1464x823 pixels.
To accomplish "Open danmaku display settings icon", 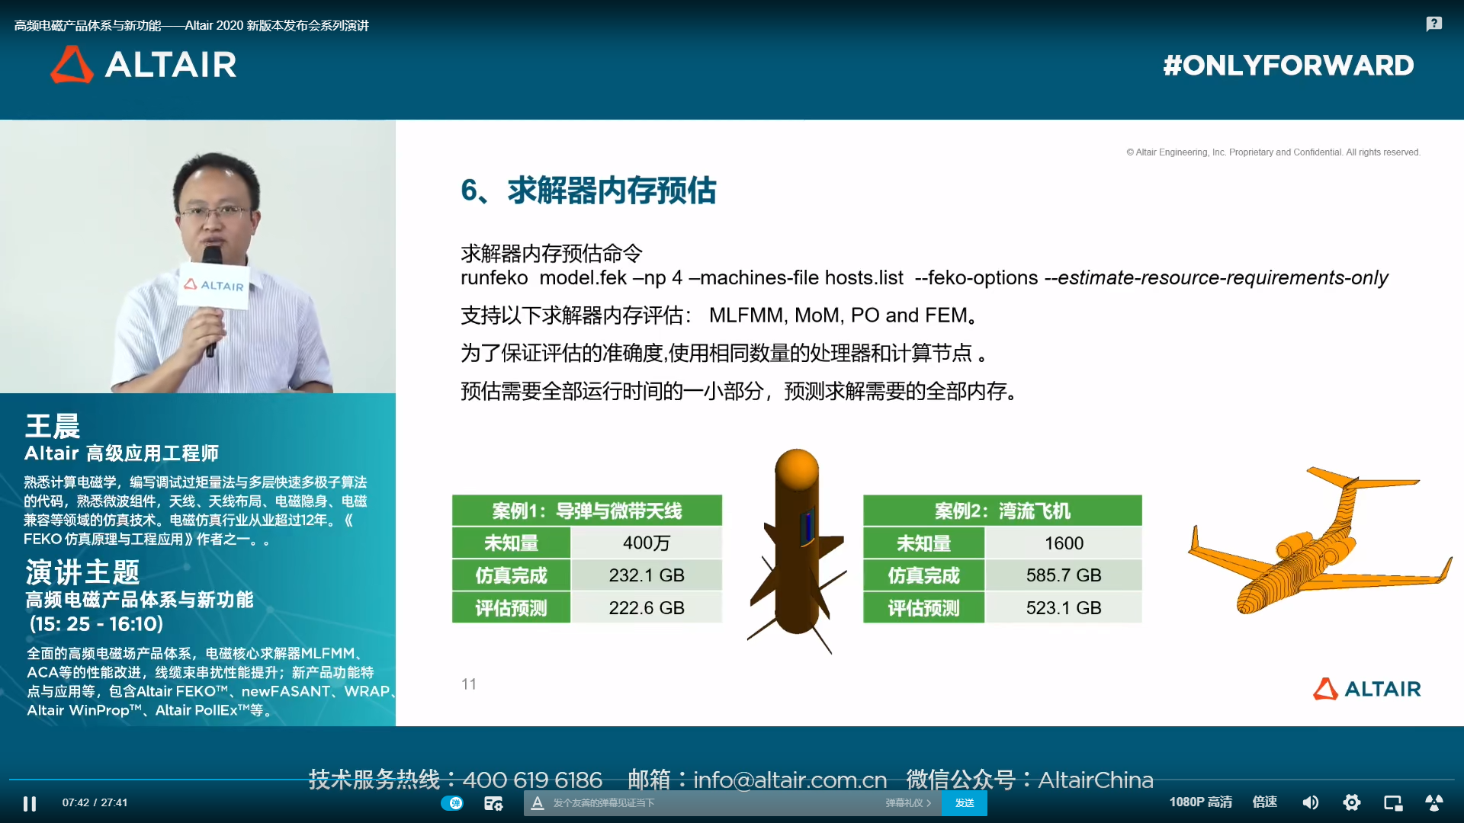I will [x=493, y=803].
